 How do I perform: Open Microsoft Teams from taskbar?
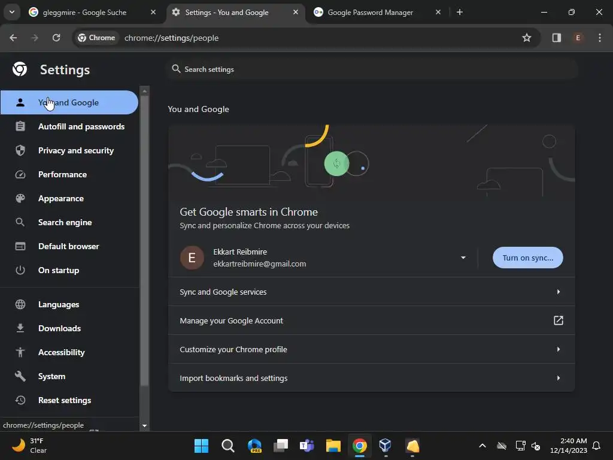(x=307, y=446)
